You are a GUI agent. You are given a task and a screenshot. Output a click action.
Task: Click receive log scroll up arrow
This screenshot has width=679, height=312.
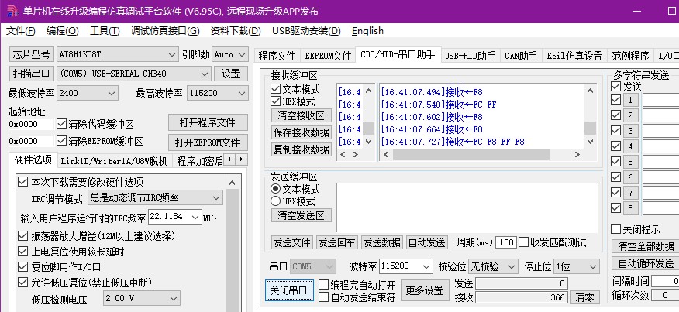[x=590, y=91]
